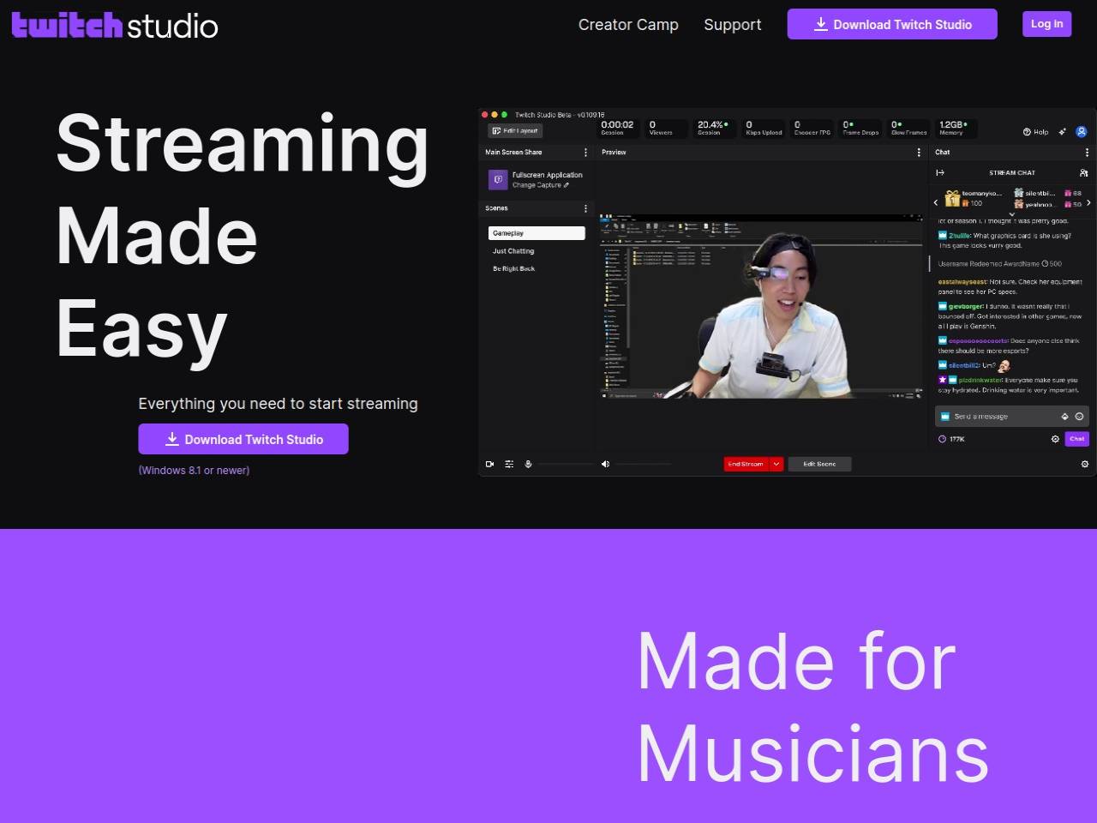The height and width of the screenshot is (823, 1097).
Task: Expand the gift leaderboard down chevron
Action: coord(1012,214)
